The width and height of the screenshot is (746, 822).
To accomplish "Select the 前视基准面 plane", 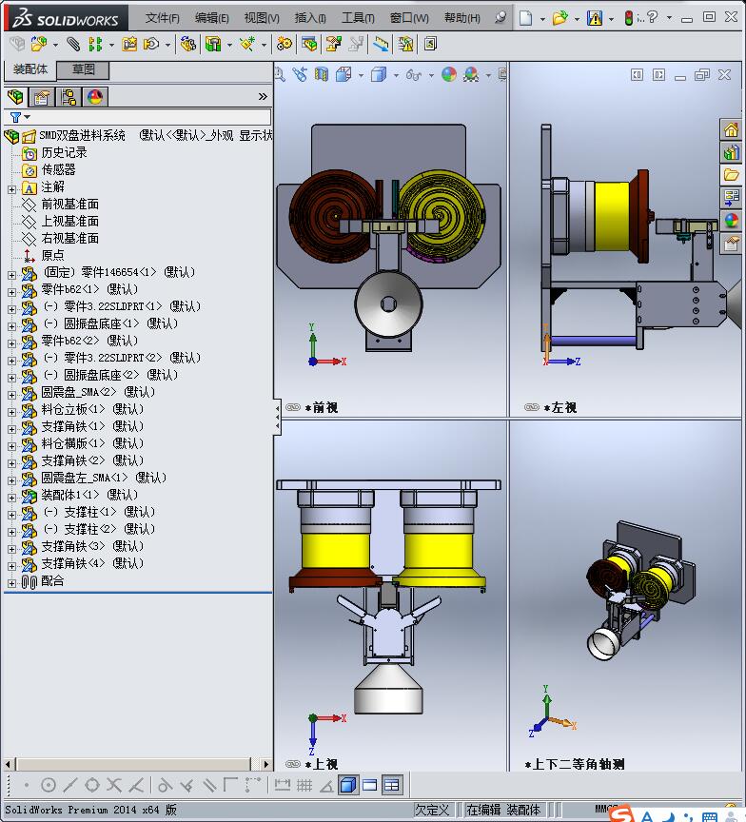I will point(70,205).
